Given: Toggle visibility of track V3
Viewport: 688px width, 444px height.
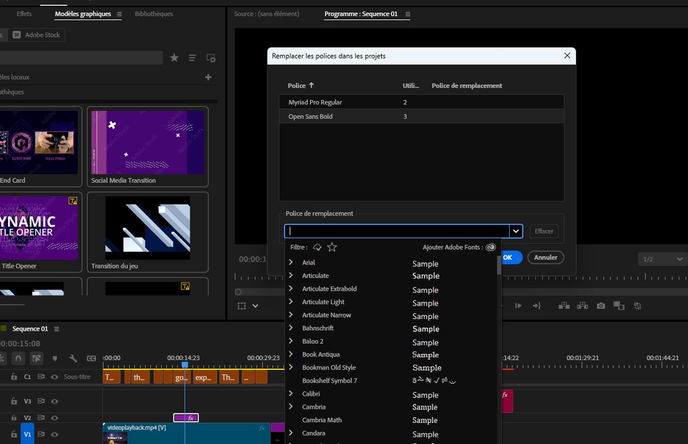Looking at the screenshot, I should click(x=55, y=401).
